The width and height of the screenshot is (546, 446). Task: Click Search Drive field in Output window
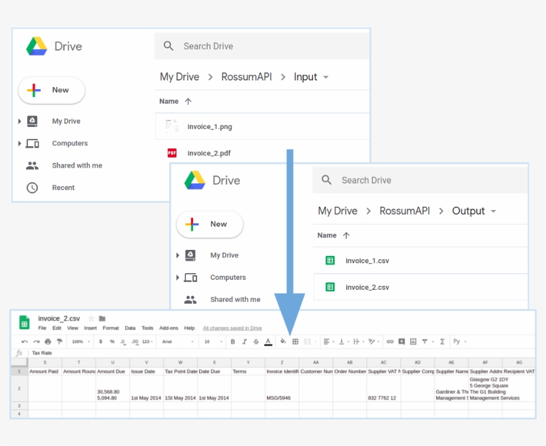[x=420, y=180]
